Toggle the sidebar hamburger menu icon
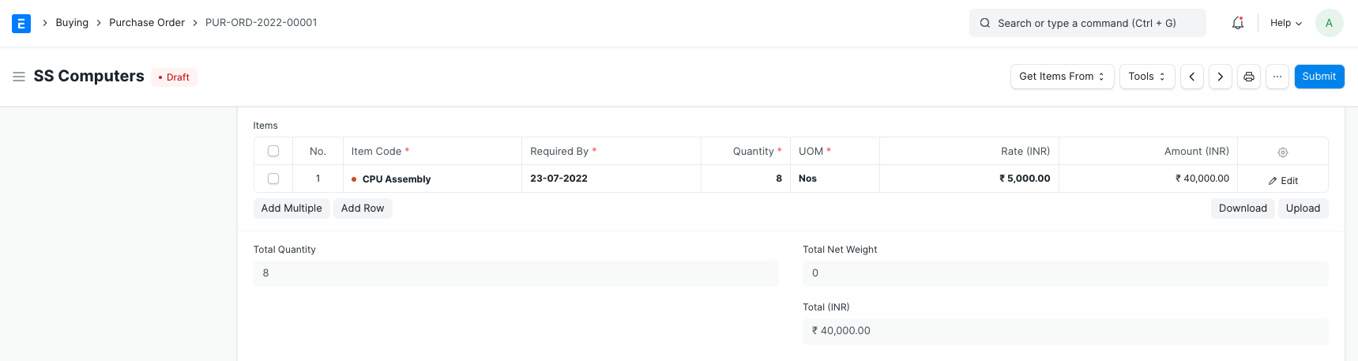Viewport: 1358px width, 361px height. point(19,77)
